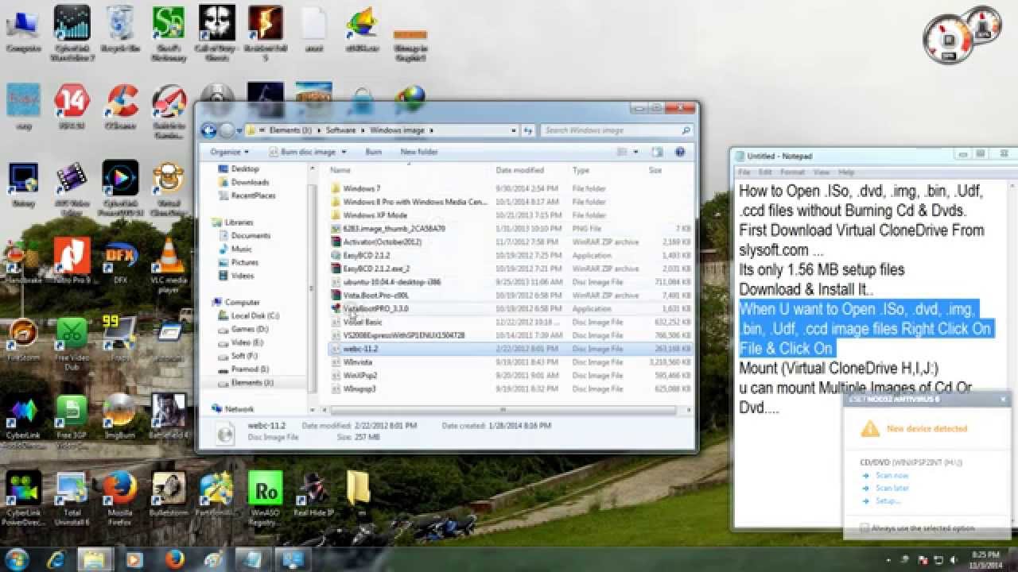Screen dimensions: 1018x572
Task: Open the recent pages dropdown arrow
Action: [x=240, y=130]
